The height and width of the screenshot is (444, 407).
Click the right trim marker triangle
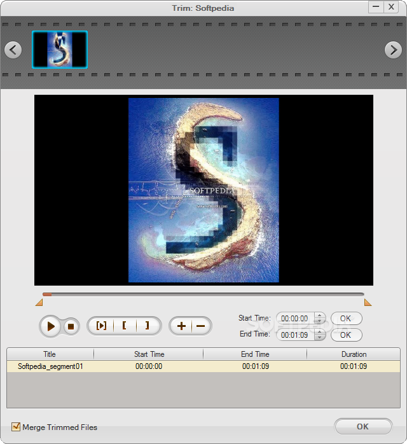(x=368, y=302)
